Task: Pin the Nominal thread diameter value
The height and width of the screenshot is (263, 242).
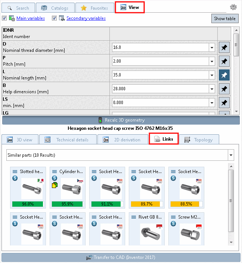Action: [x=224, y=47]
